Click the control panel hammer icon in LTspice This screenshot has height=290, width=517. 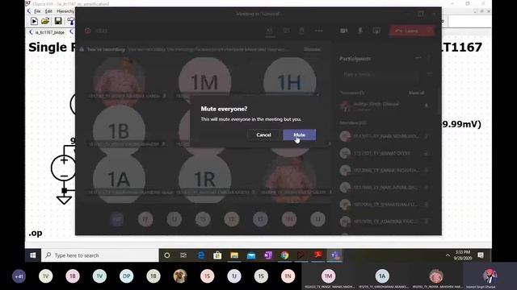click(x=71, y=22)
